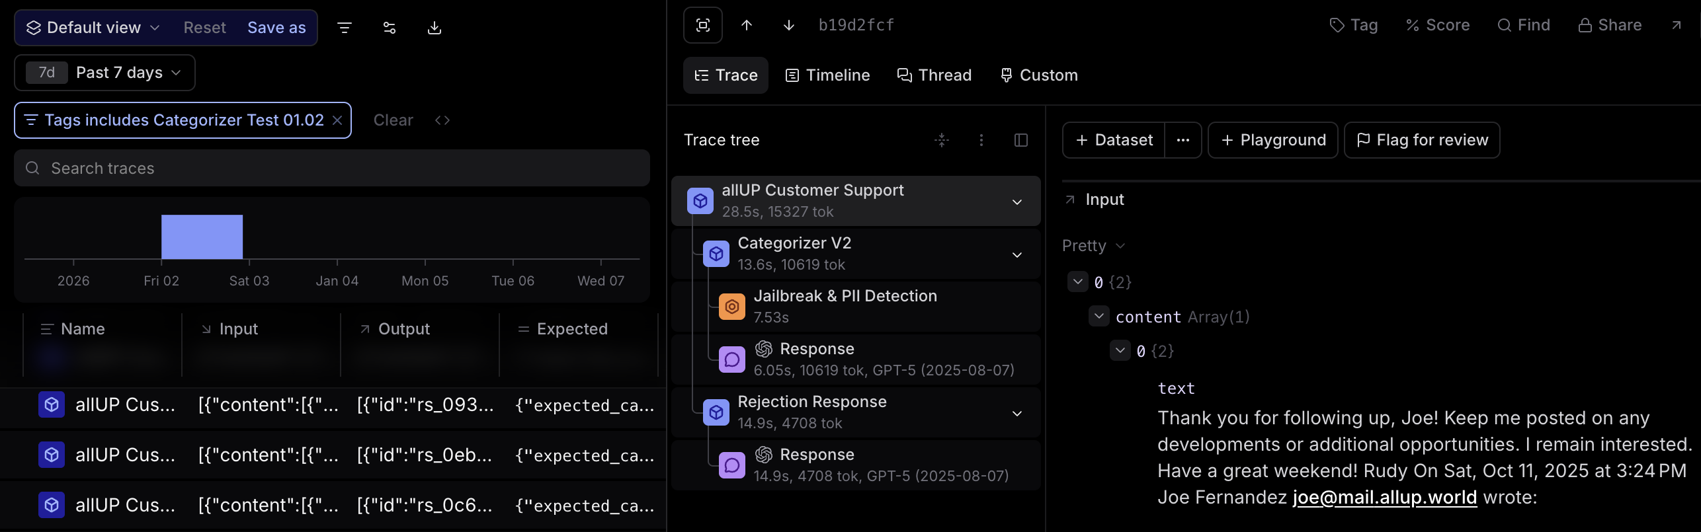Click the allUP Customer Support cube icon
This screenshot has height=532, width=1701.
700,201
